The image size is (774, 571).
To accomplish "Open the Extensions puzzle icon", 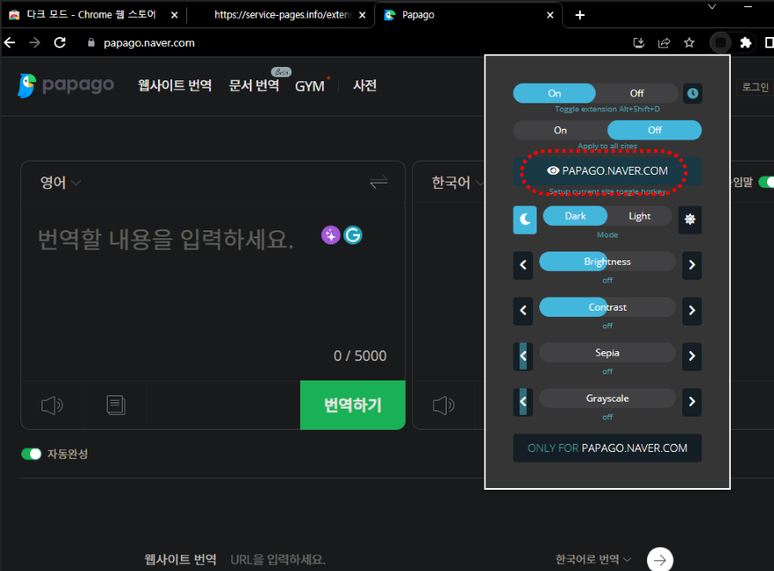I will click(746, 43).
